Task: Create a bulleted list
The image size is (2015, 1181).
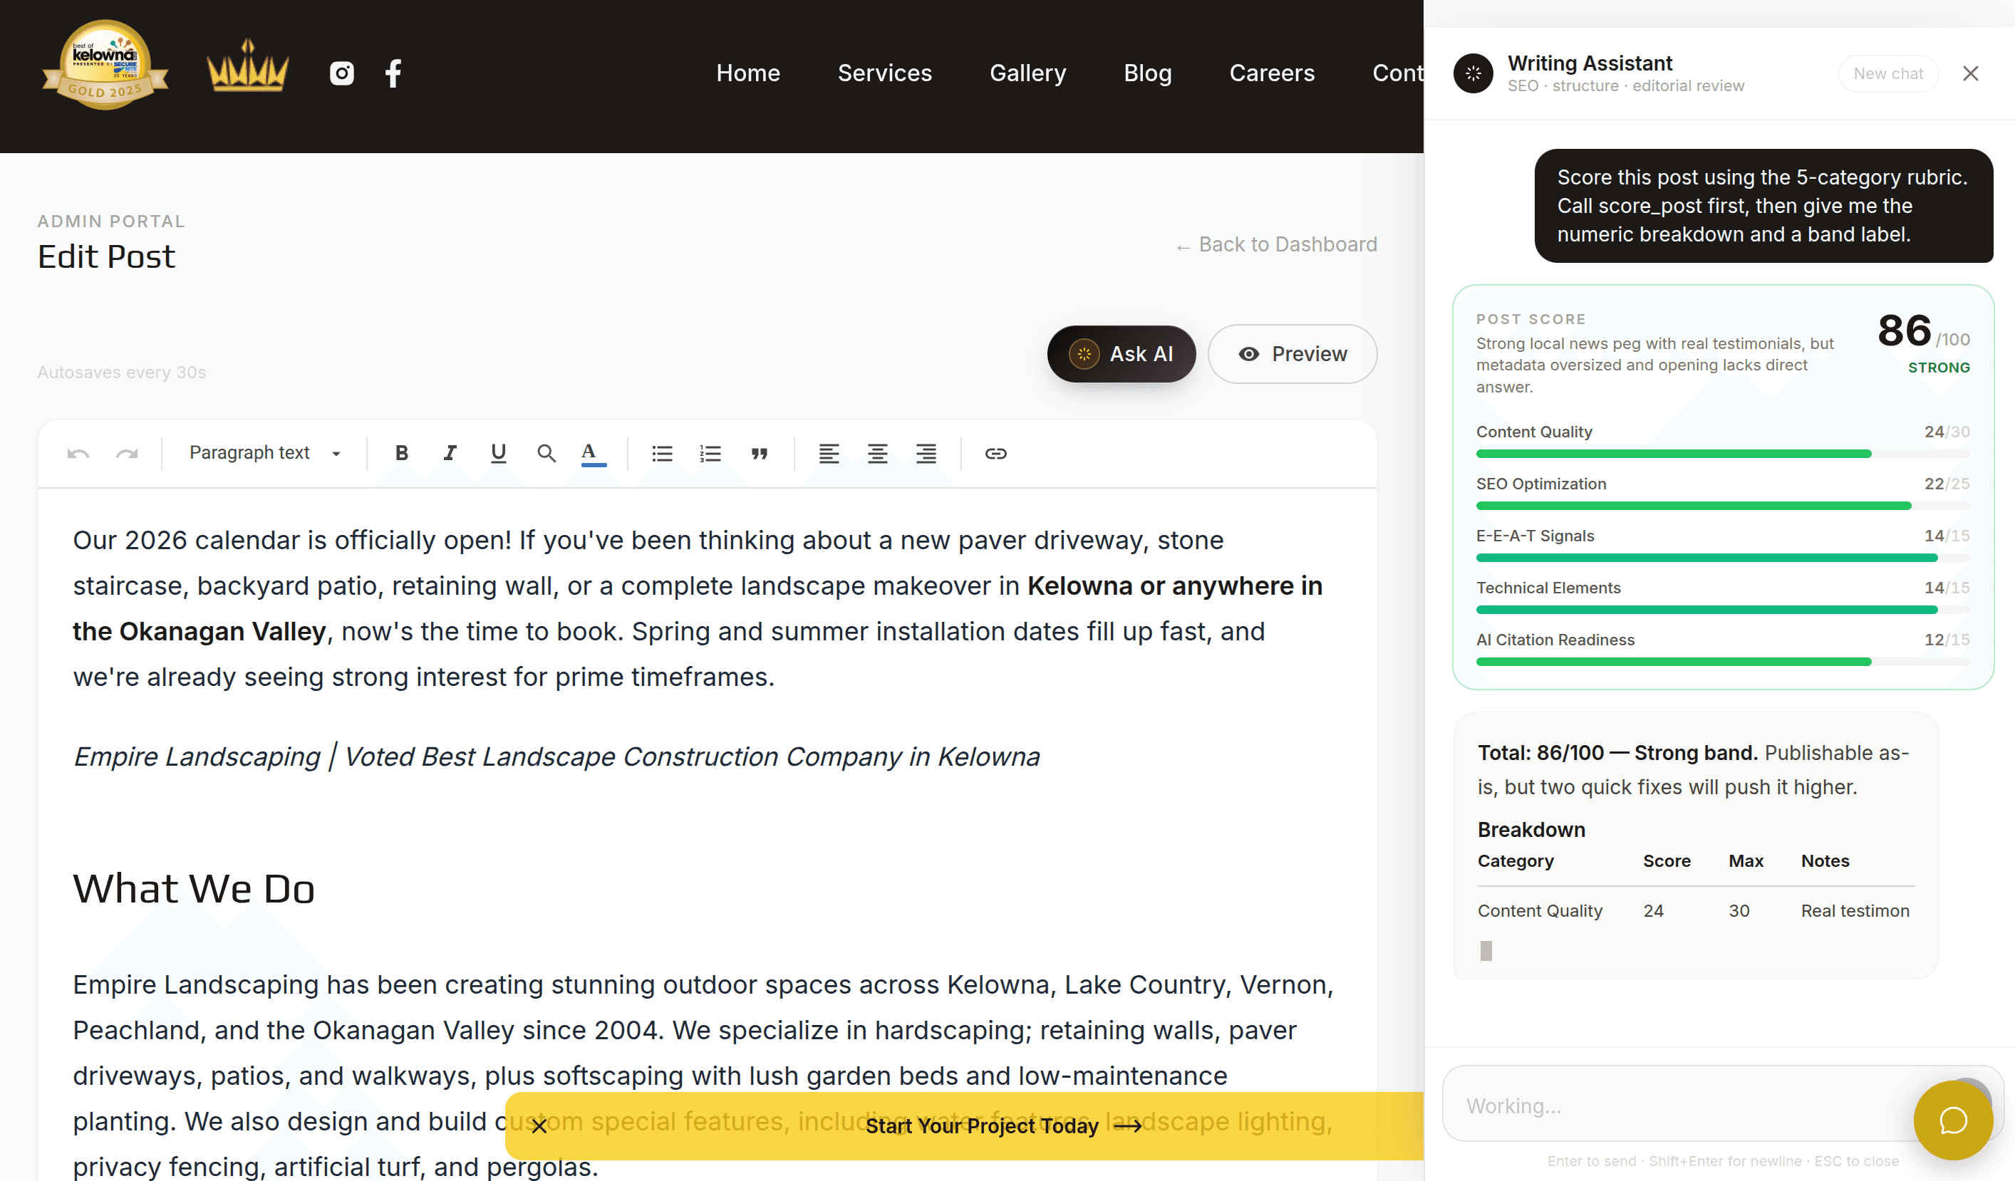Action: pyautogui.click(x=661, y=452)
